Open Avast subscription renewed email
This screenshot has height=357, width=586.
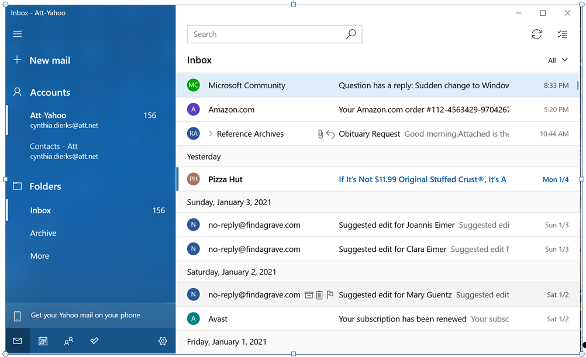pyautogui.click(x=377, y=319)
